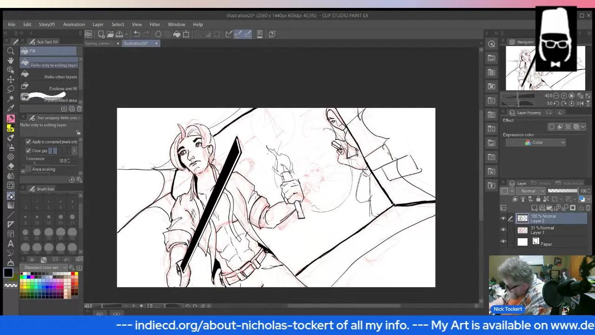Open Effect options dropdown arrow
This screenshot has height=335, width=595.
(x=583, y=127)
